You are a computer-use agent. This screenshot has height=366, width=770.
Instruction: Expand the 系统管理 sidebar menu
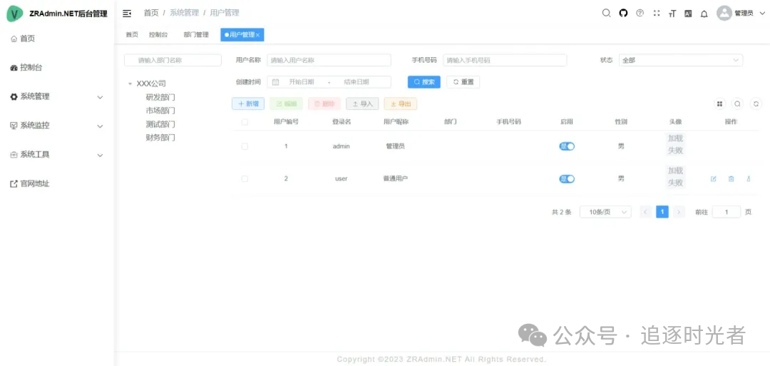click(x=57, y=97)
